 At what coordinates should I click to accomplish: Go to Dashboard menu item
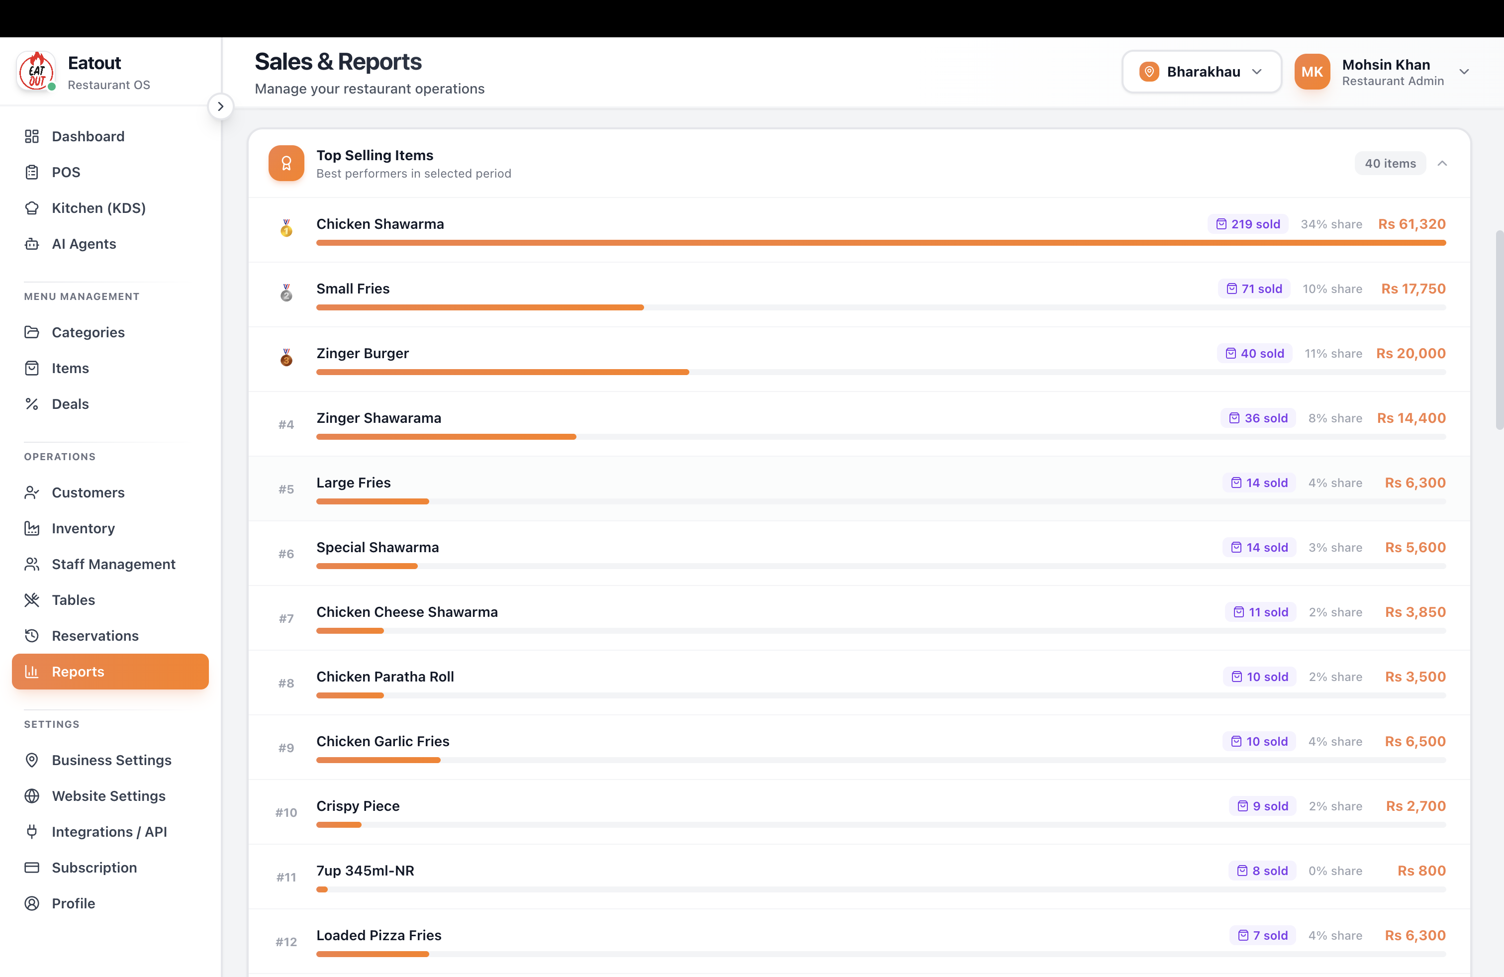110,136
